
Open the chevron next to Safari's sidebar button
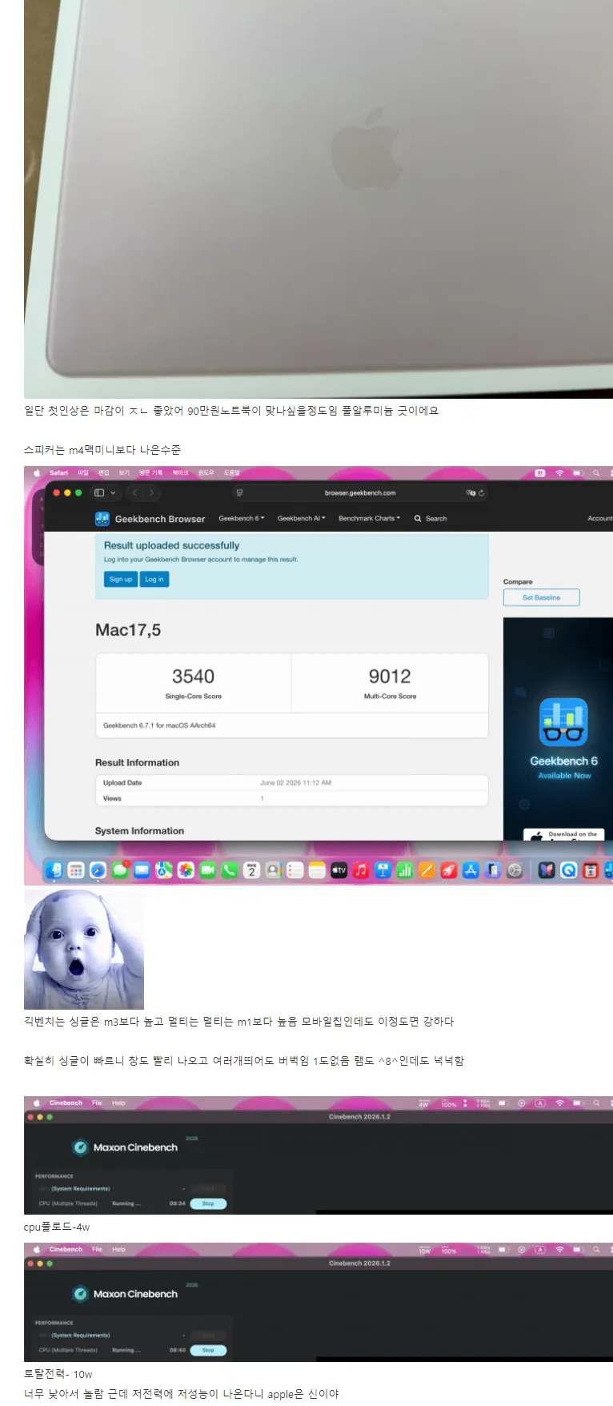113,493
